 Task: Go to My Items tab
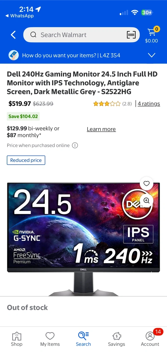(50, 339)
